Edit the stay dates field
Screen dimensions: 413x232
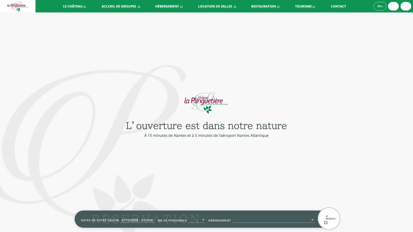pos(137,220)
